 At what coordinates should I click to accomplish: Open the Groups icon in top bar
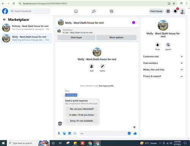point(111,11)
